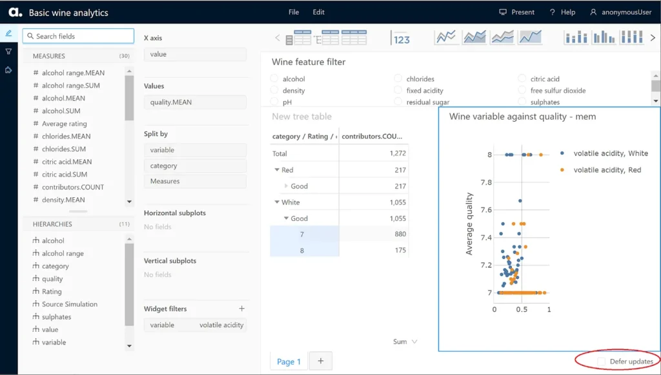
Task: Select the tree table widget icon
Action: coord(326,37)
